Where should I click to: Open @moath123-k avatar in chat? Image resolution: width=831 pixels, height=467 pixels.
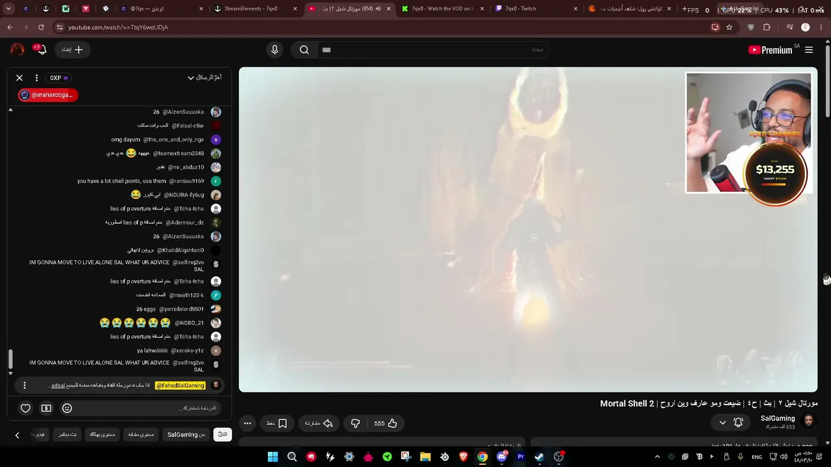[x=216, y=295]
